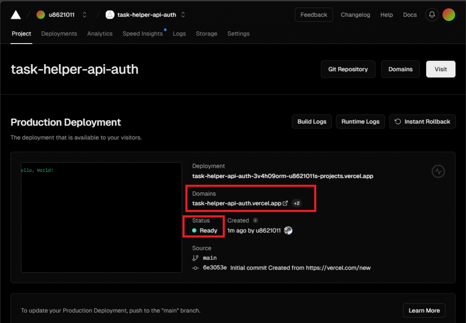
Task: Click the Vercel triangle logo
Action: pos(16,15)
